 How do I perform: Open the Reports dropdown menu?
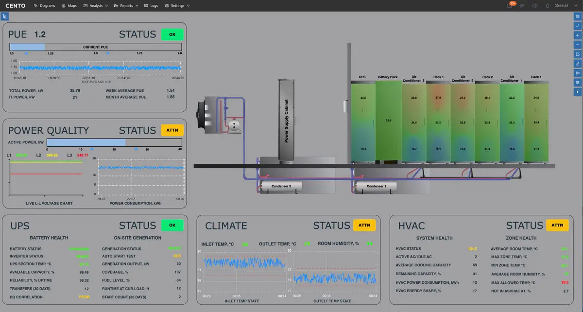tap(126, 5)
